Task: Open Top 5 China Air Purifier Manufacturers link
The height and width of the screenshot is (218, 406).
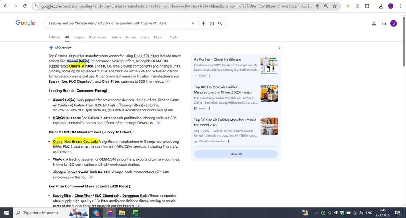Action: point(225,122)
